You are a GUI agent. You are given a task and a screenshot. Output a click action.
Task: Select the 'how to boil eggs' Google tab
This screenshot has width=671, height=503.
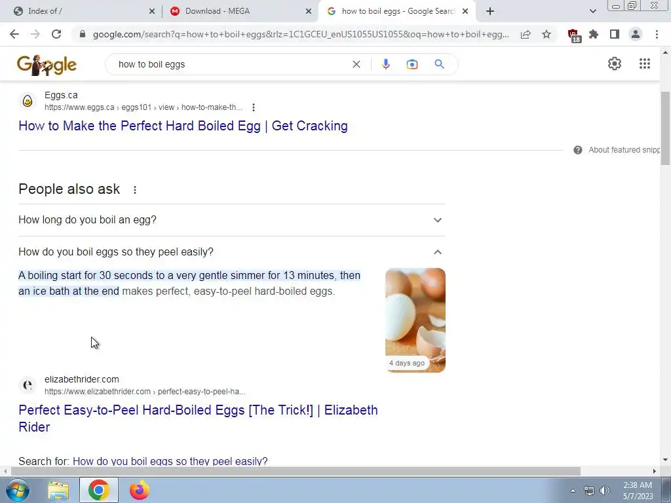click(396, 11)
